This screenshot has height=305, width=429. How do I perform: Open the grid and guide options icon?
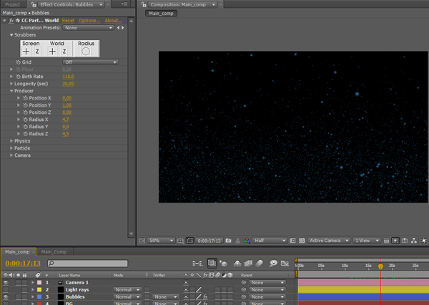181,241
